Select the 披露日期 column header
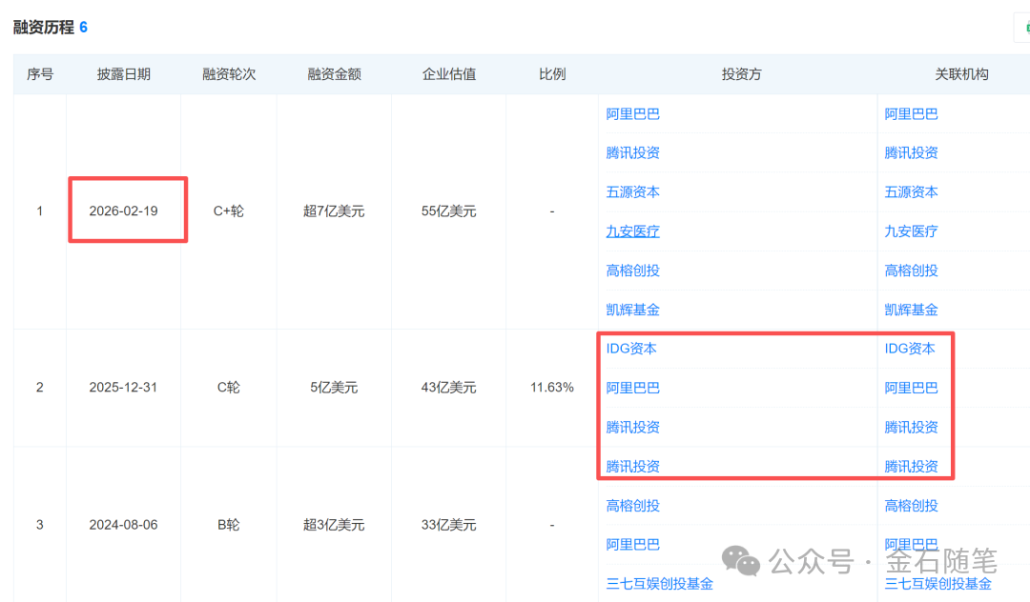This screenshot has height=602, width=1030. point(123,74)
